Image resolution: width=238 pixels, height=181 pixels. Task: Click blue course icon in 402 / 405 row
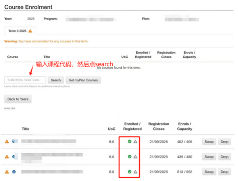tap(13, 141)
